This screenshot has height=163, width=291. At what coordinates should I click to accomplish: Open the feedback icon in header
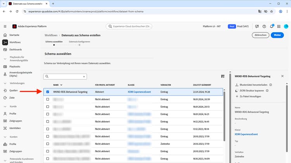click(x=257, y=26)
